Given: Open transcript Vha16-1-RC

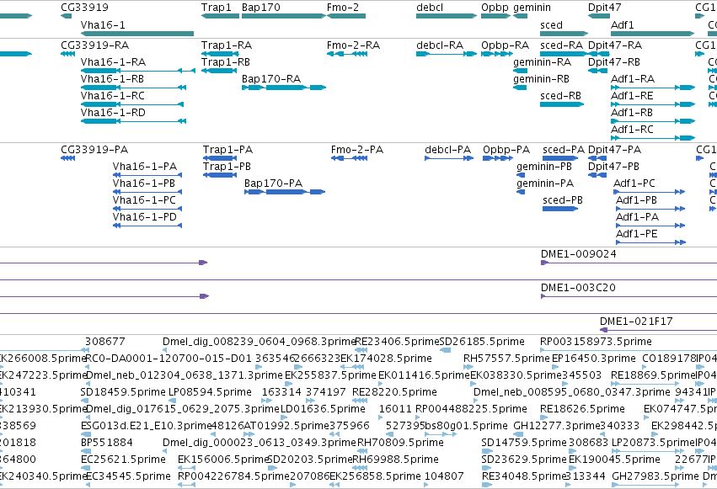Looking at the screenshot, I should pos(113,96).
